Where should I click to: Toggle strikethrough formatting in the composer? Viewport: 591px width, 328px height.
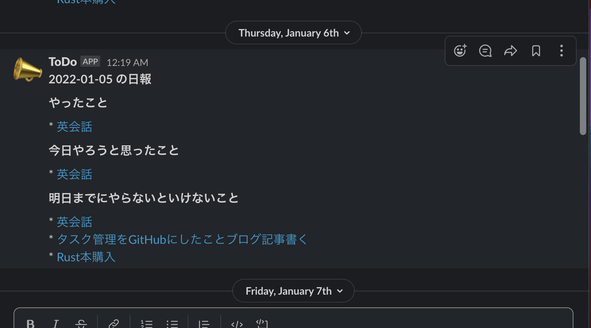point(81,323)
